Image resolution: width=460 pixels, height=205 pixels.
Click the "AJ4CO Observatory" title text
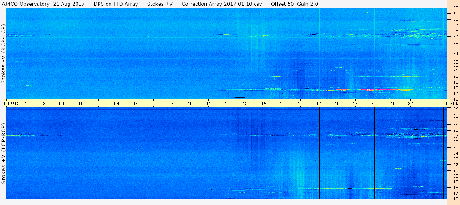[25, 4]
